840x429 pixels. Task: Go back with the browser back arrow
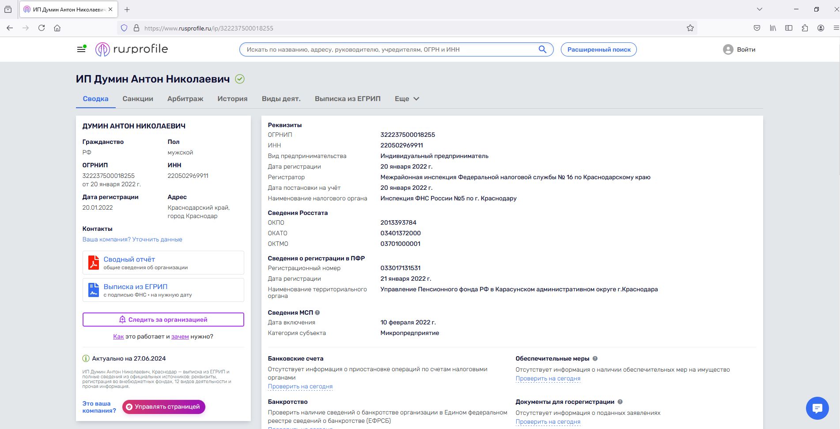10,28
